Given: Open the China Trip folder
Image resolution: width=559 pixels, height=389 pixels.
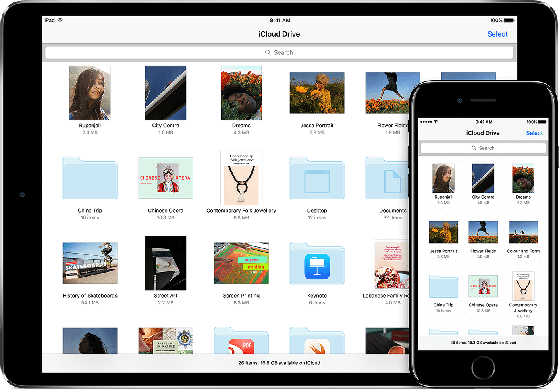Looking at the screenshot, I should point(89,178).
